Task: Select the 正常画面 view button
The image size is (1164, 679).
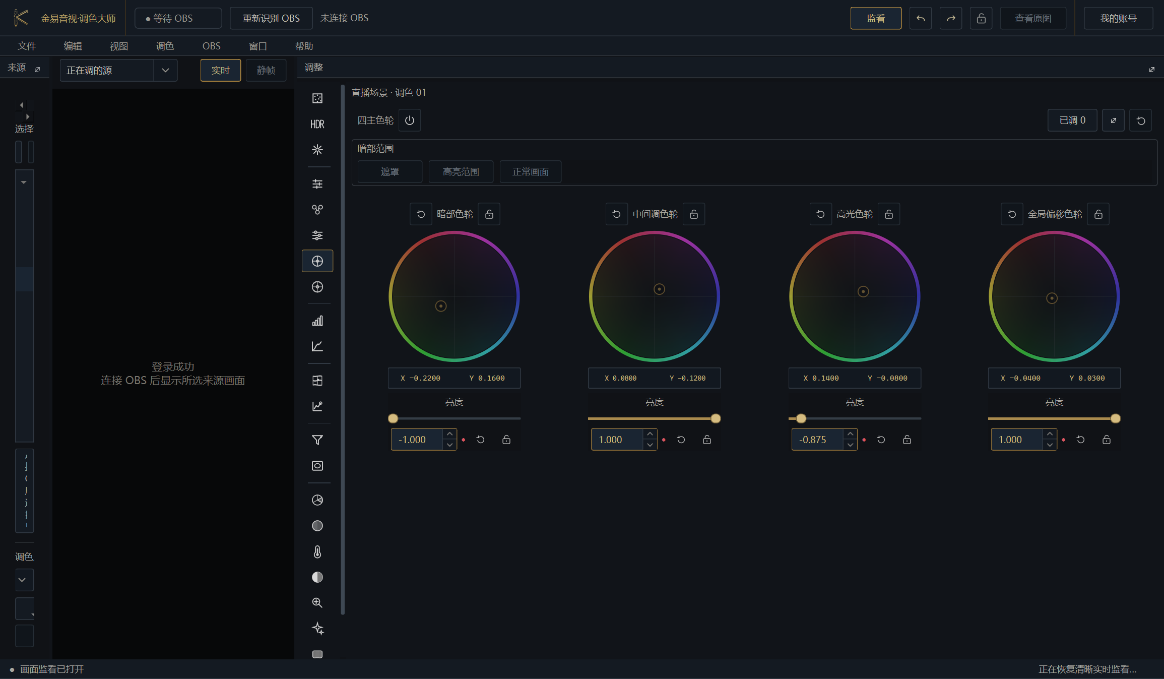Action: point(531,172)
